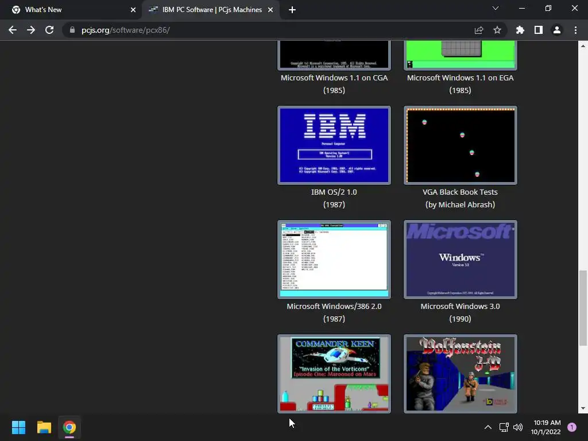Click the (1990) year under Windows 3.0
Image resolution: width=588 pixels, height=441 pixels.
tap(460, 319)
